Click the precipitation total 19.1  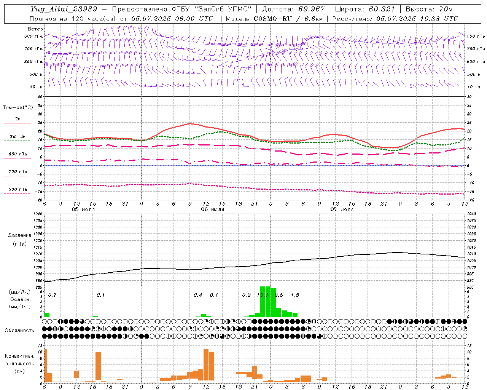263,295
